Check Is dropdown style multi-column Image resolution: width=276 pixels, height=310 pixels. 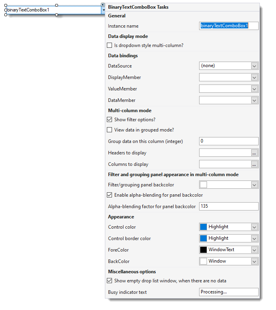coord(109,45)
